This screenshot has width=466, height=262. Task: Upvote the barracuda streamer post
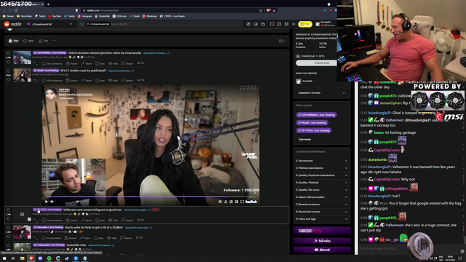coord(8,53)
